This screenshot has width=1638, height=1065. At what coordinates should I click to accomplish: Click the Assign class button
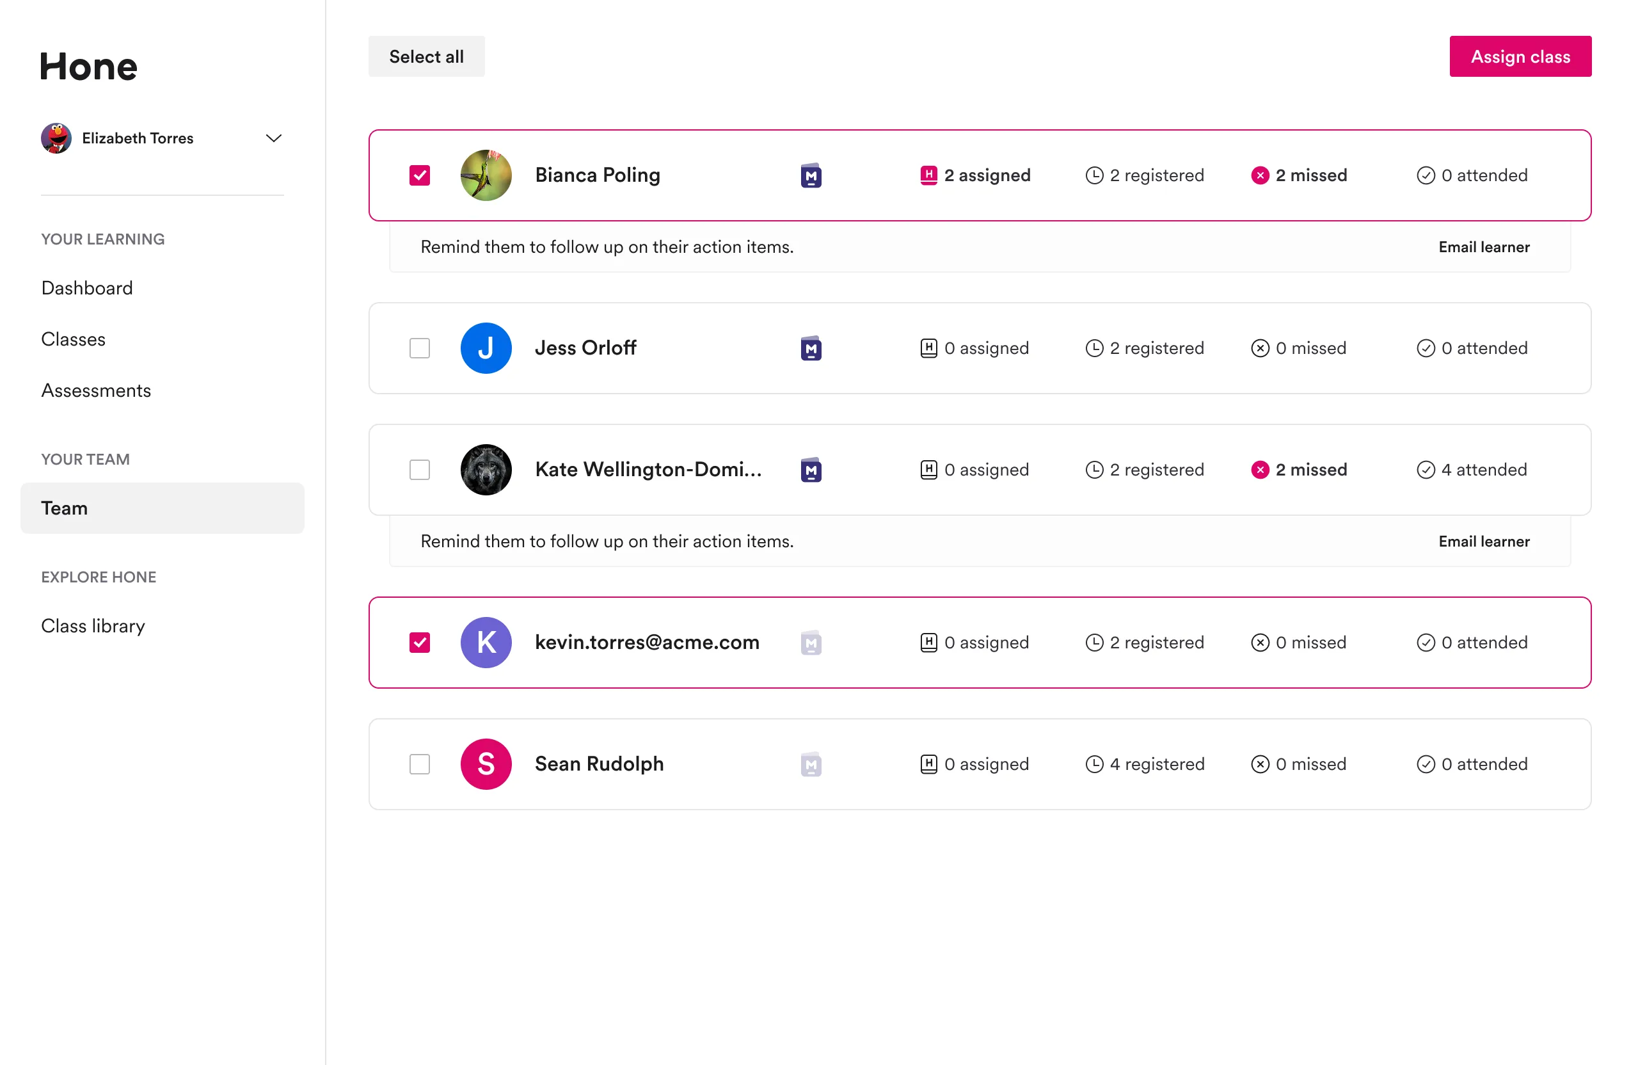click(x=1520, y=56)
